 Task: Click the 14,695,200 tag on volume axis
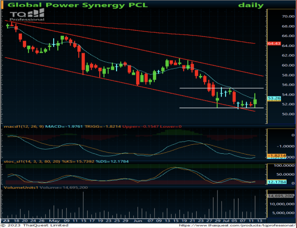pos(280,196)
